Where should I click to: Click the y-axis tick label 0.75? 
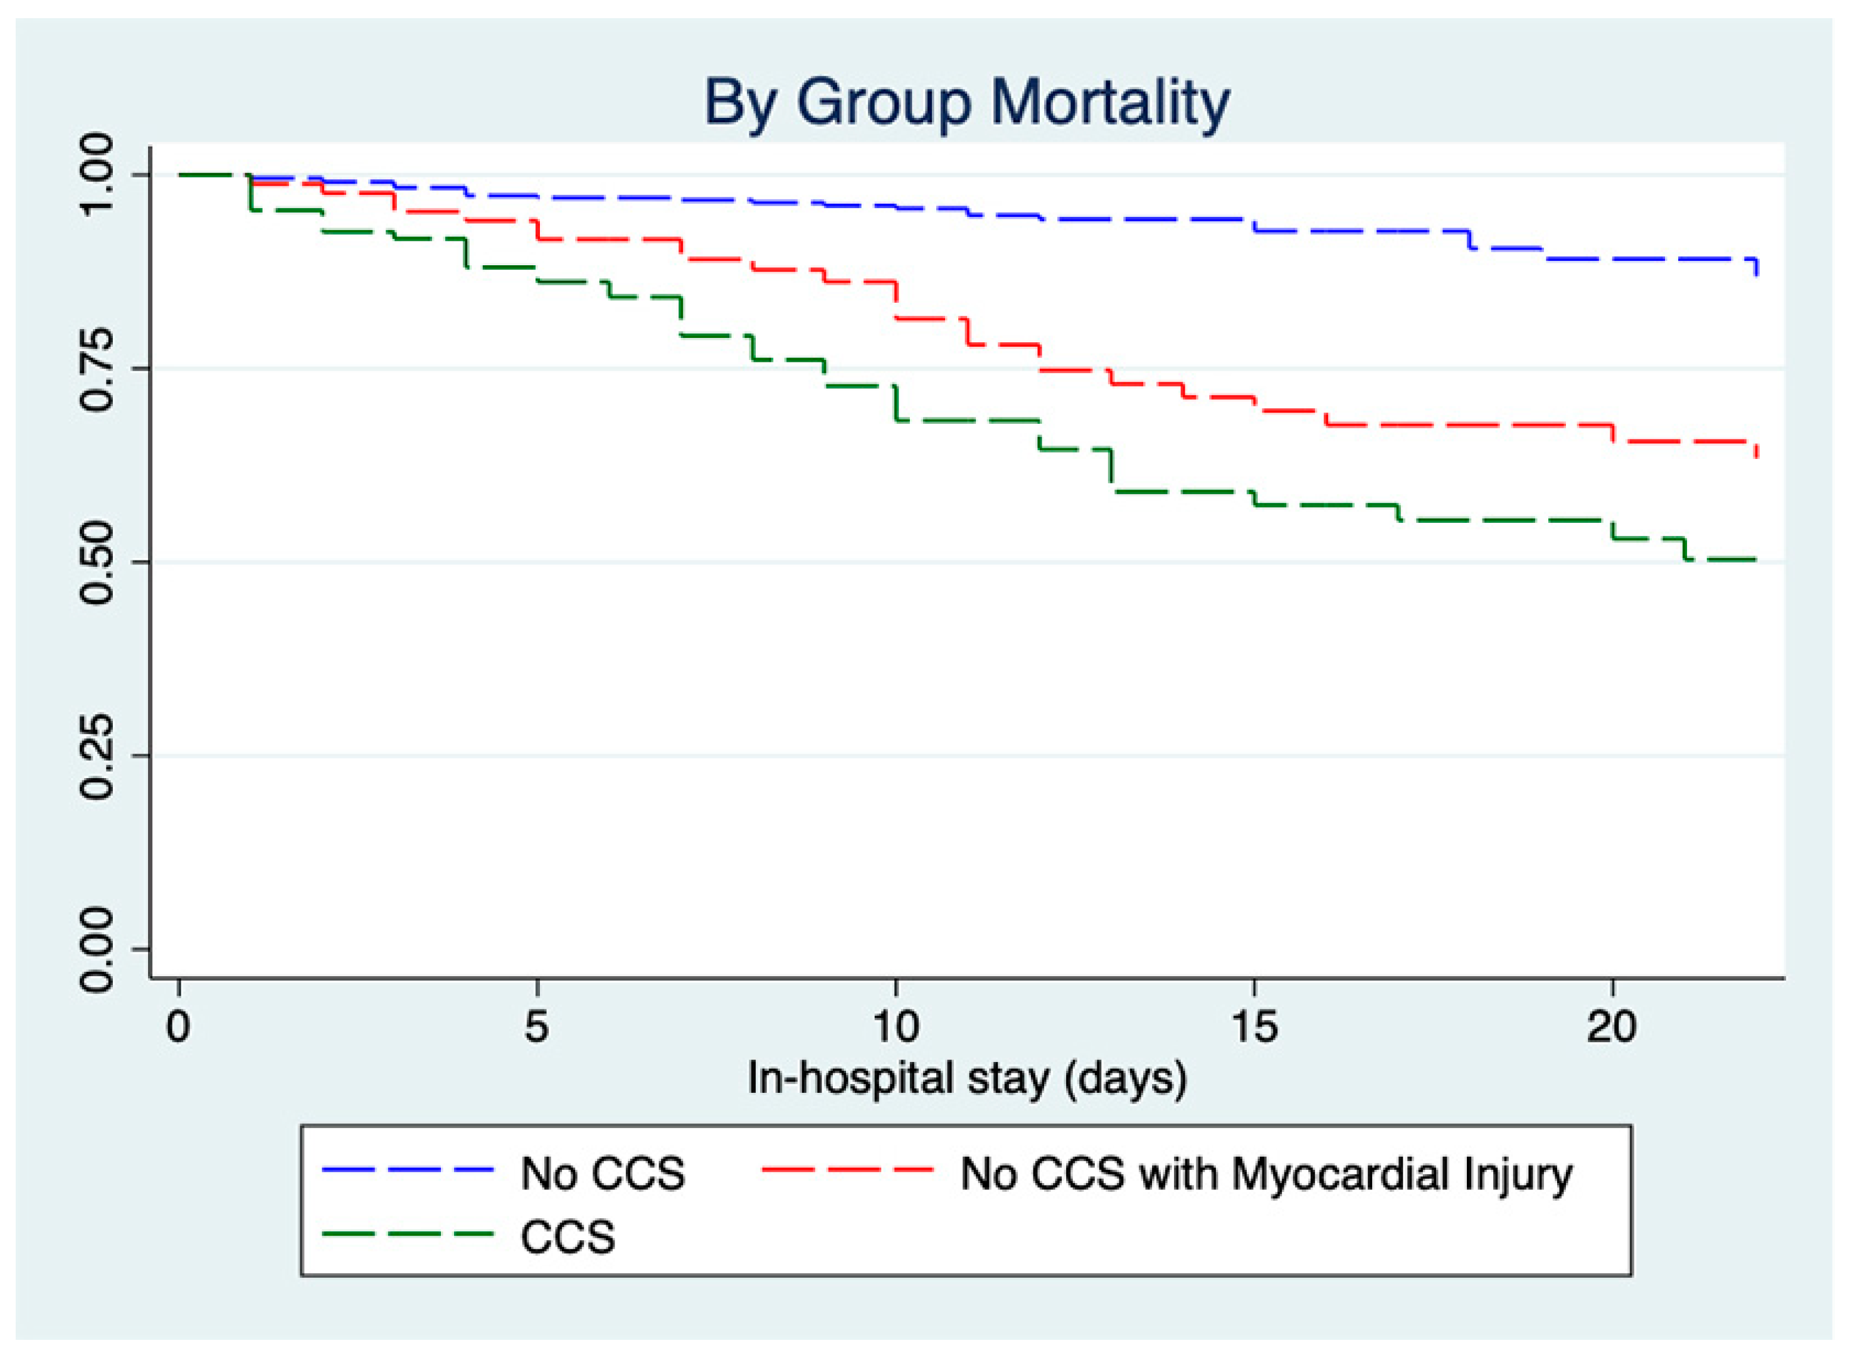pos(97,368)
